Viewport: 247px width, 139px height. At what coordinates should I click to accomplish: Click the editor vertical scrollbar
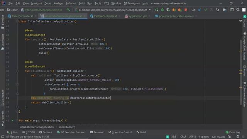click(x=241, y=73)
